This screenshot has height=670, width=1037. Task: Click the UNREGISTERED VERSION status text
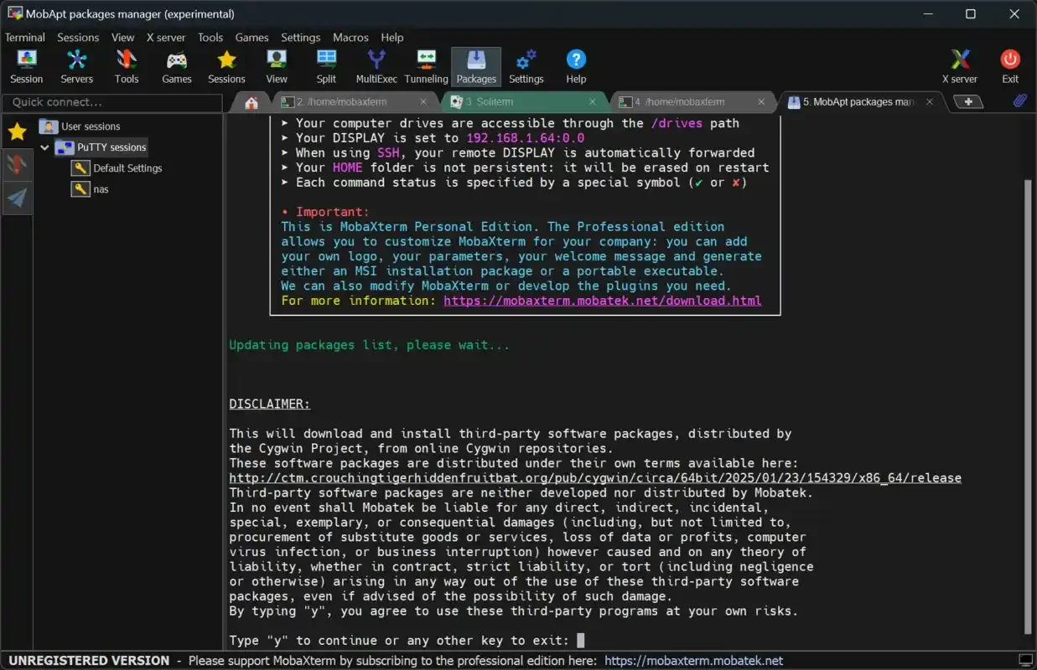[x=89, y=661]
